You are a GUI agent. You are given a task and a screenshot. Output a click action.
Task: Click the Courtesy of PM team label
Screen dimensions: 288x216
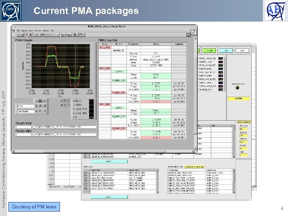(x=34, y=207)
